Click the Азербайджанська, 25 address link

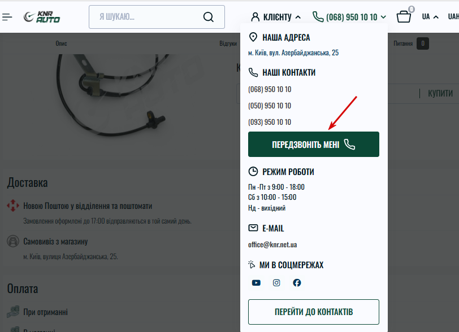[x=293, y=53]
